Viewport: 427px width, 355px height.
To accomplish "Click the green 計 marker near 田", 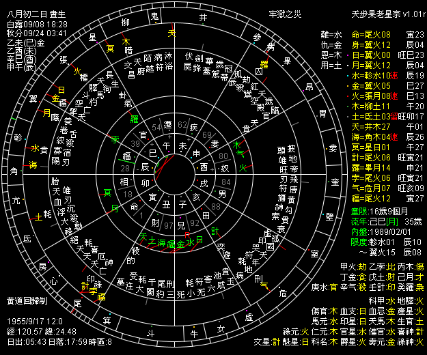I will click(215, 231).
